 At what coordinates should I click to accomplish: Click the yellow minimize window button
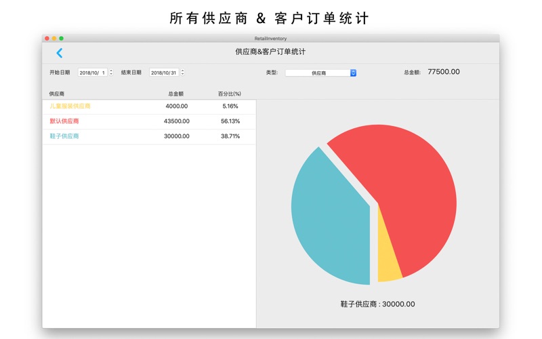tap(54, 39)
